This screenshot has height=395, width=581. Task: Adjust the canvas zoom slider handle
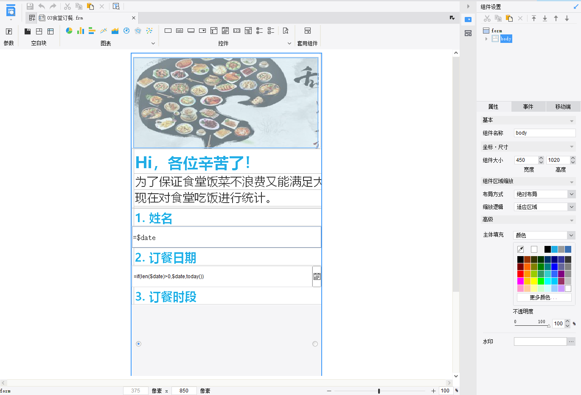(x=379, y=391)
